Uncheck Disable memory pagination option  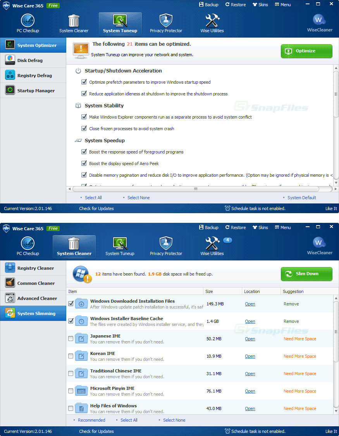[x=84, y=175]
